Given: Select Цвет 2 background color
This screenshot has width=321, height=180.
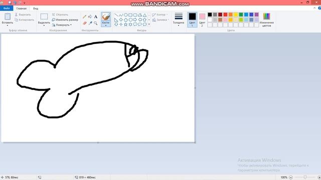Looking at the screenshot, I should tap(202, 20).
